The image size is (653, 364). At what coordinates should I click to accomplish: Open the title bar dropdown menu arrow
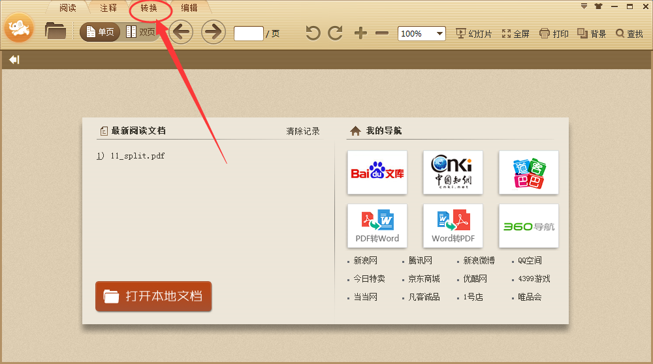click(584, 6)
